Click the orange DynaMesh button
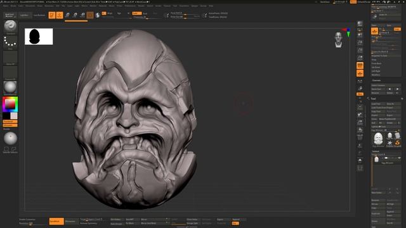Screen dimensions: 406x228 [56, 221]
